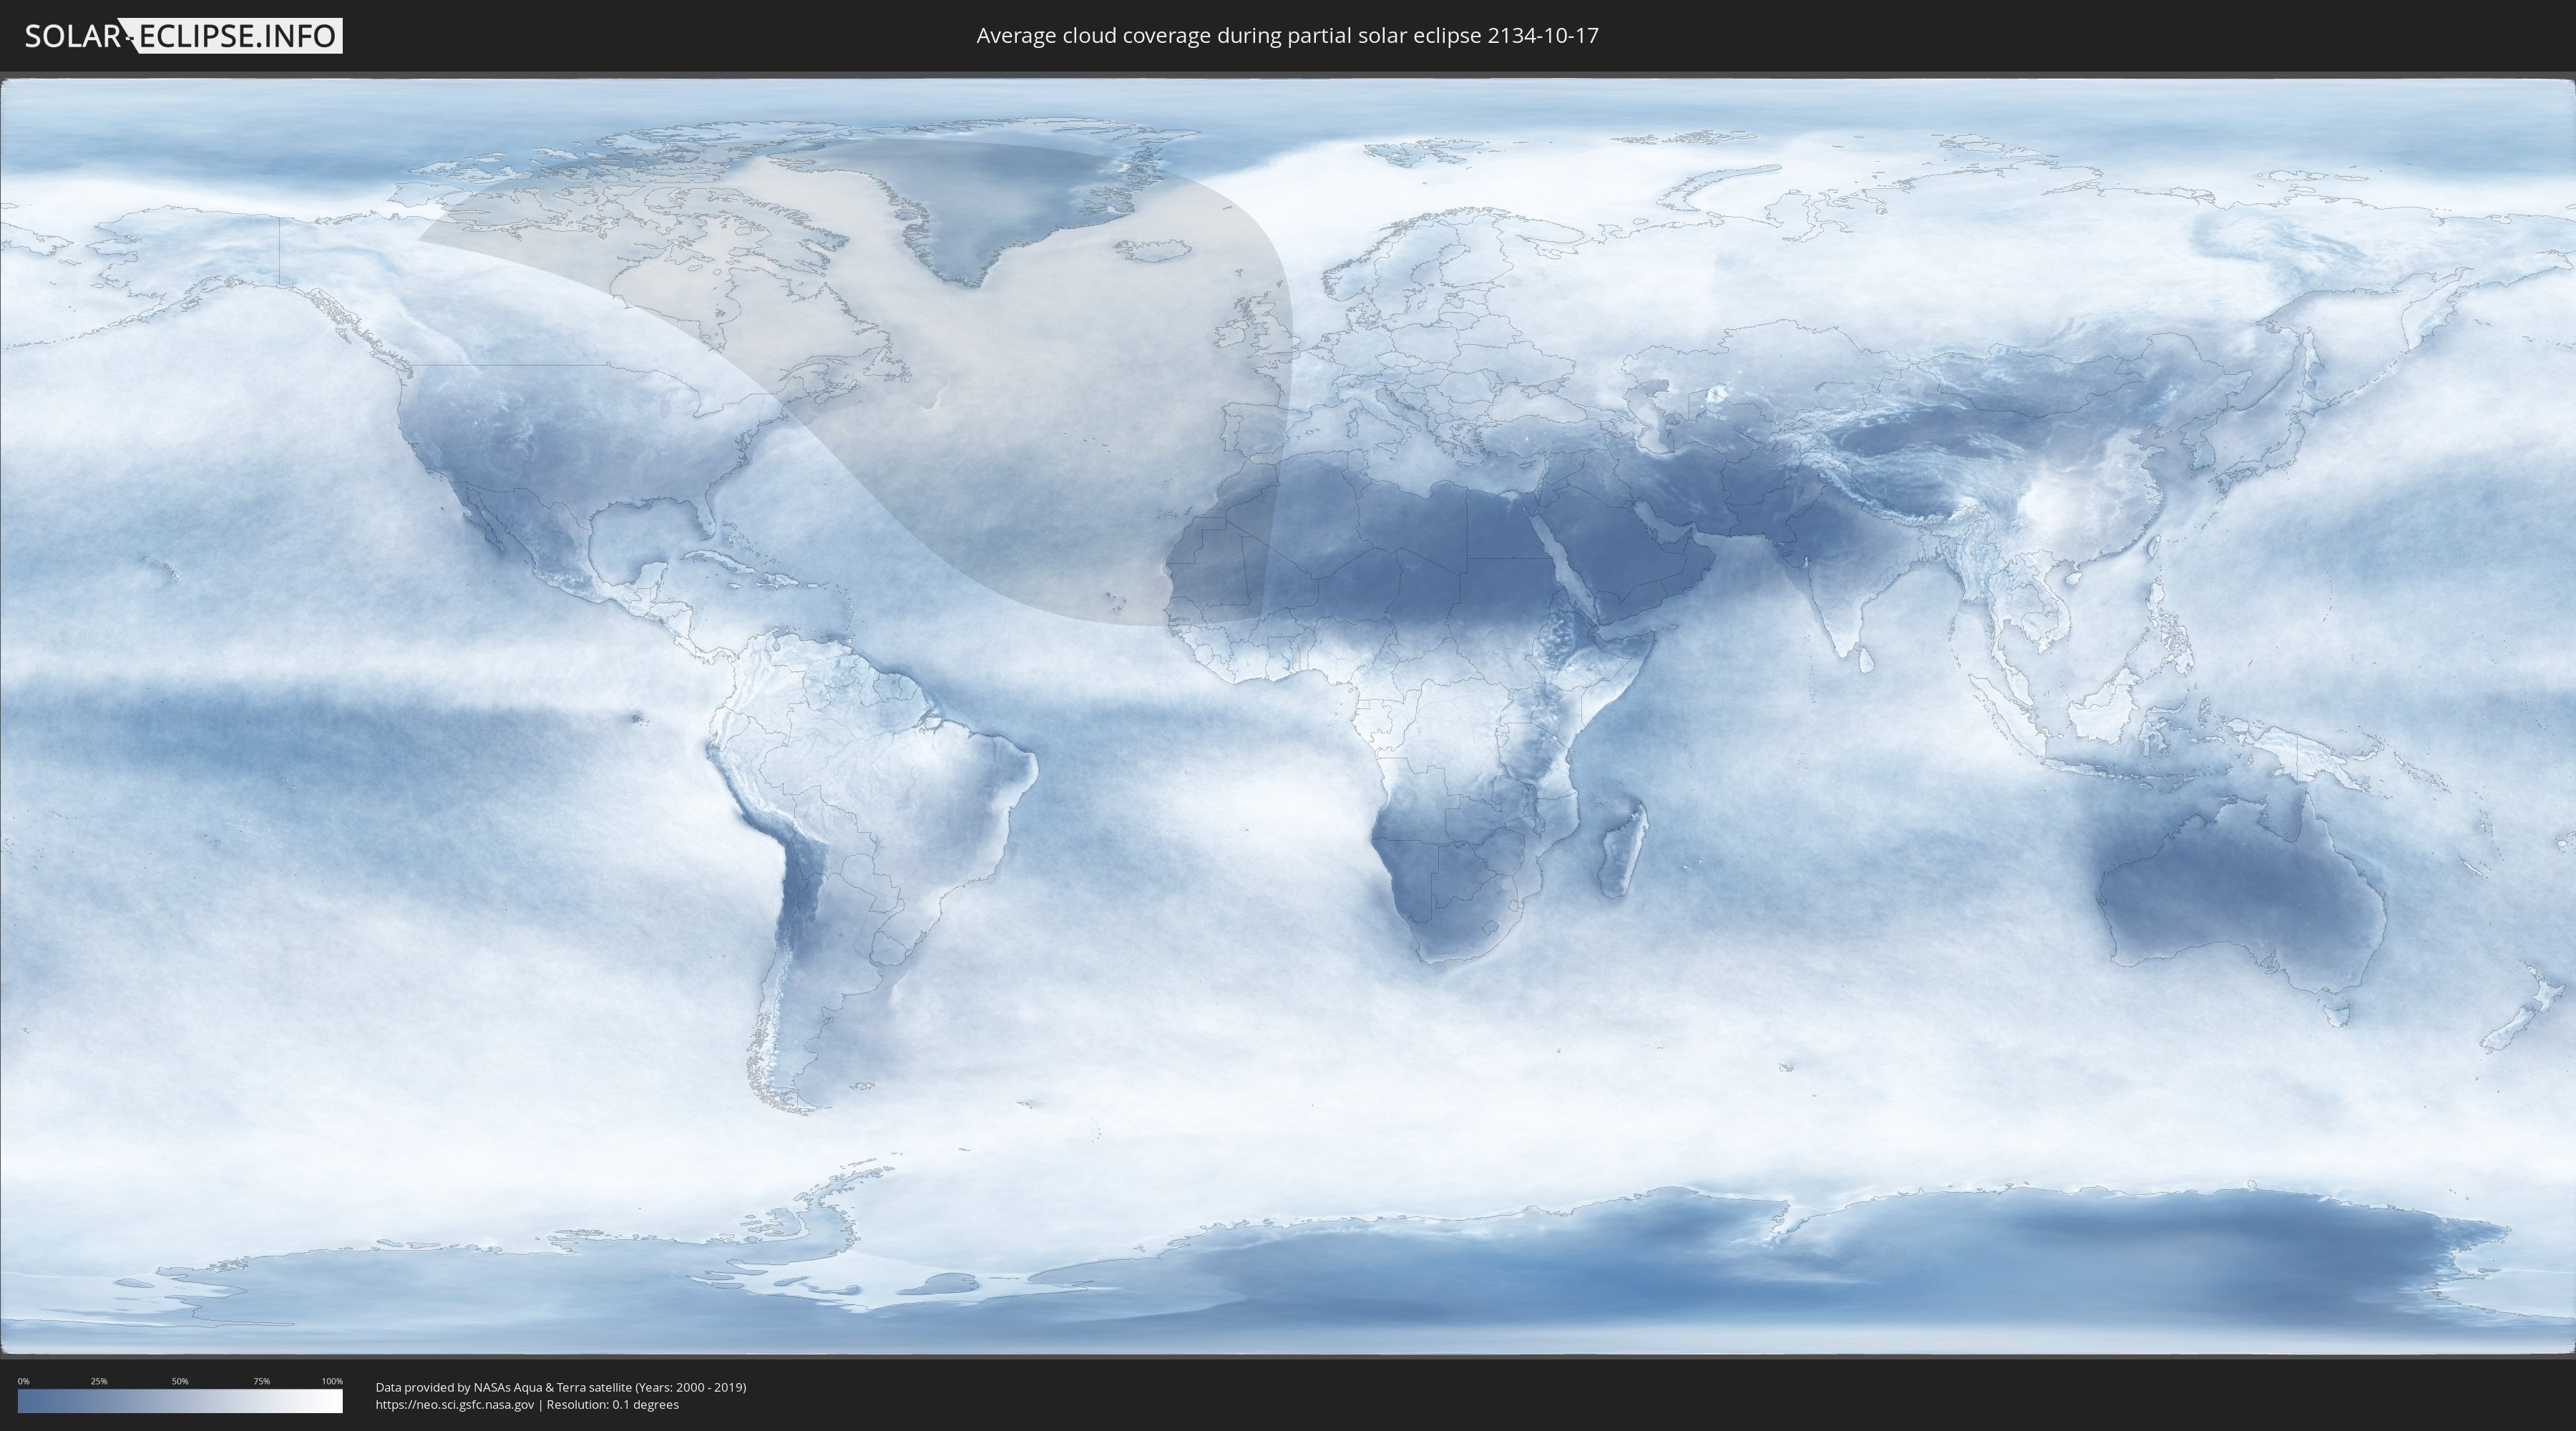Click the '50%' legend label

click(180, 1381)
